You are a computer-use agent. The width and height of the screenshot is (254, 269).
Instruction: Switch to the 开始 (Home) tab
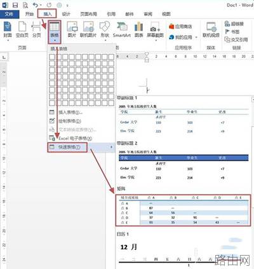[29, 14]
